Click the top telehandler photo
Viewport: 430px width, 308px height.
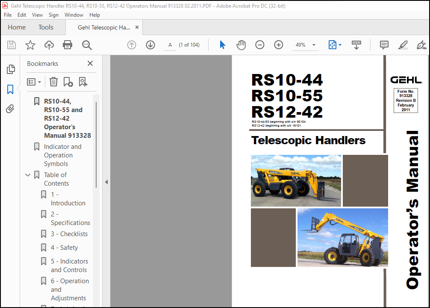click(296, 181)
